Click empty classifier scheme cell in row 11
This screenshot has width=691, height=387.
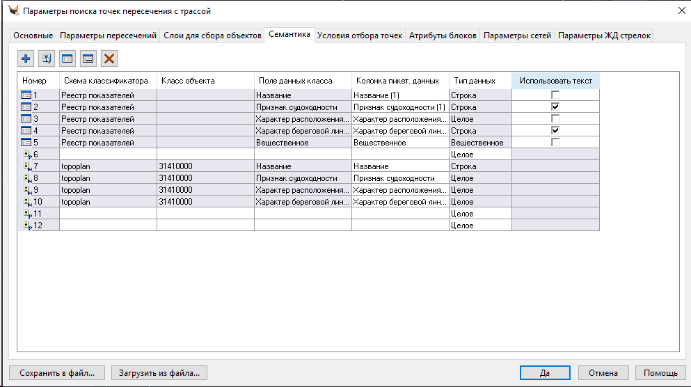point(108,214)
